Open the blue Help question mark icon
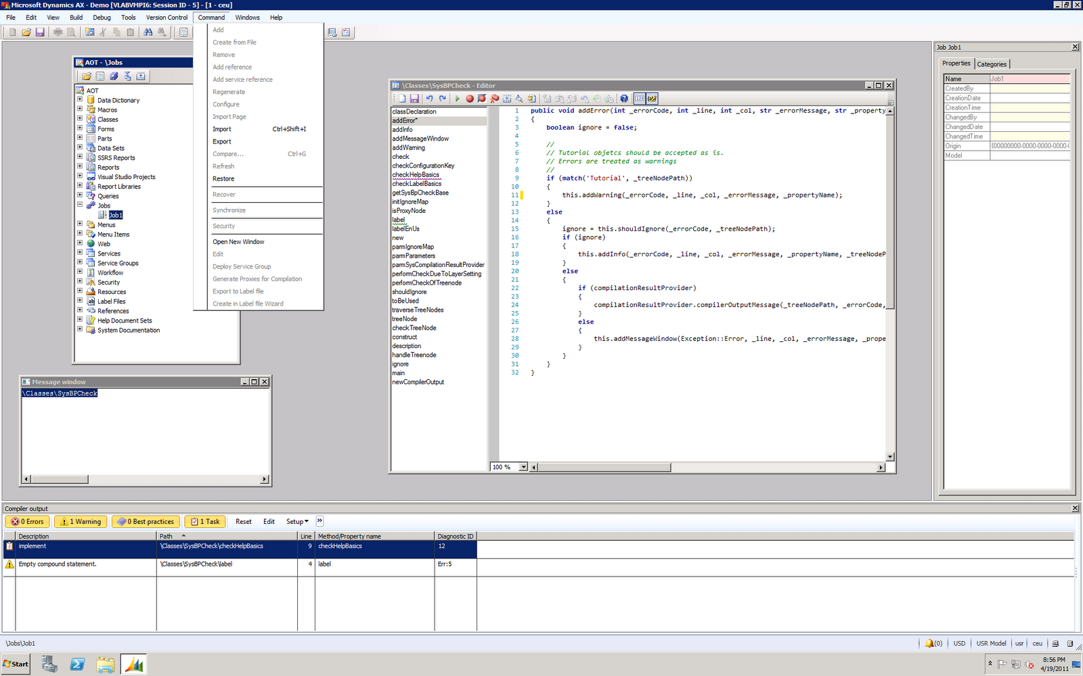1083x676 pixels. tap(624, 99)
